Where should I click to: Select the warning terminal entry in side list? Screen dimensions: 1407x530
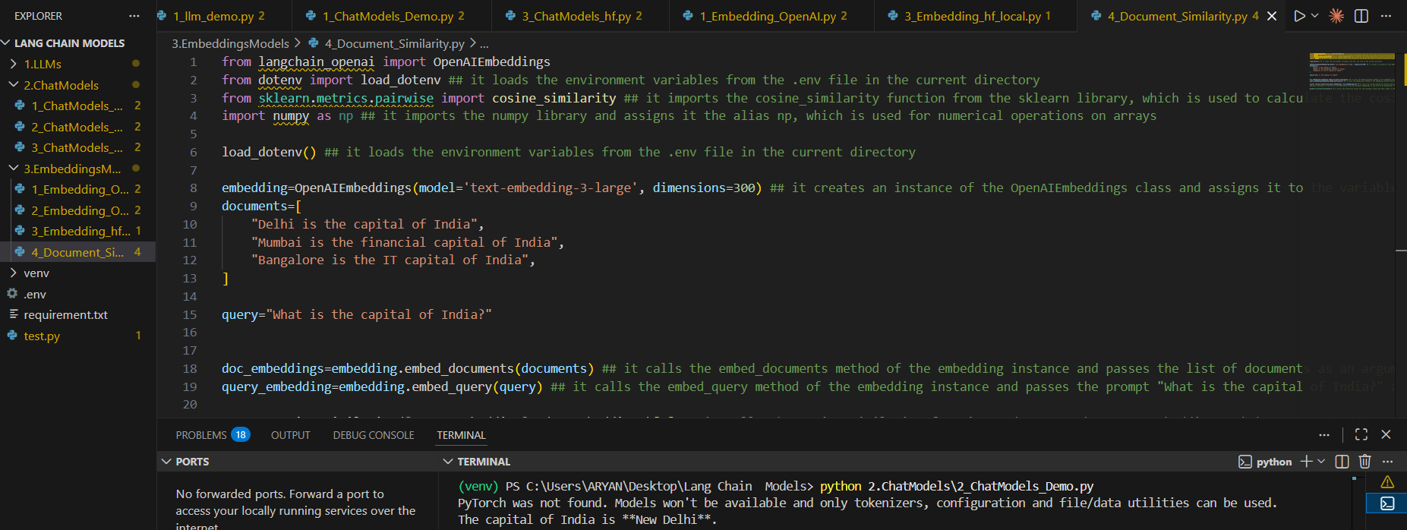1386,482
